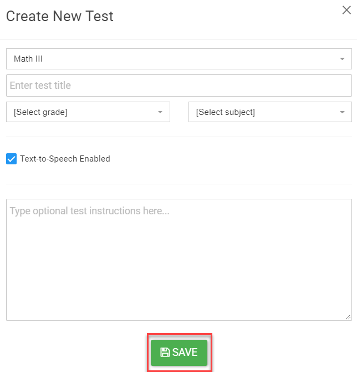Toggle text-to-speech via its label text
The image size is (357, 372).
point(65,159)
